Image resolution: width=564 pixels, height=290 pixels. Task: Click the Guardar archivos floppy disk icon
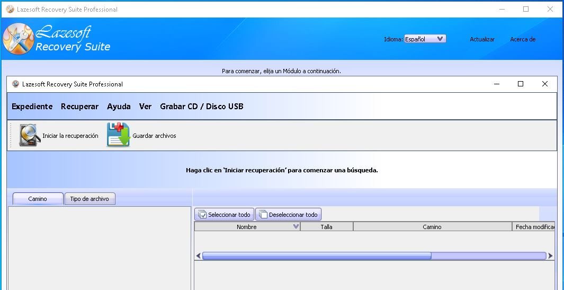118,135
